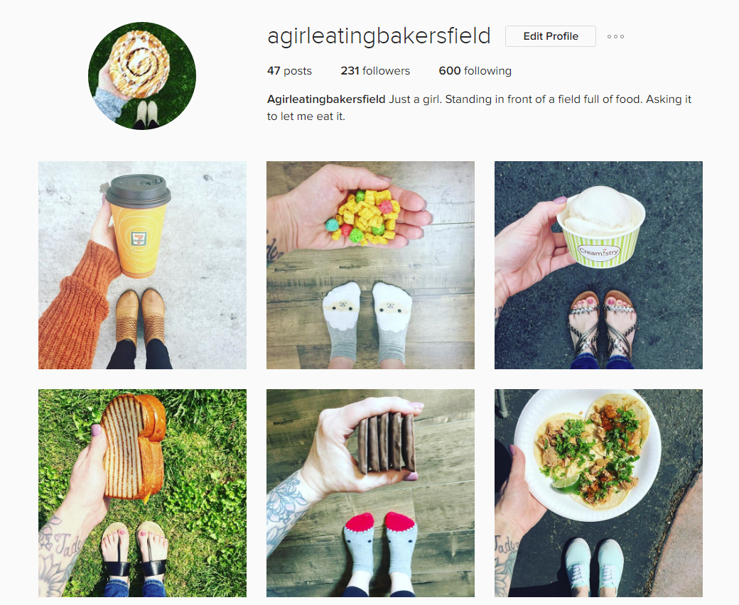Open the 7-Eleven coffee cup post
739x605 pixels.
142,265
